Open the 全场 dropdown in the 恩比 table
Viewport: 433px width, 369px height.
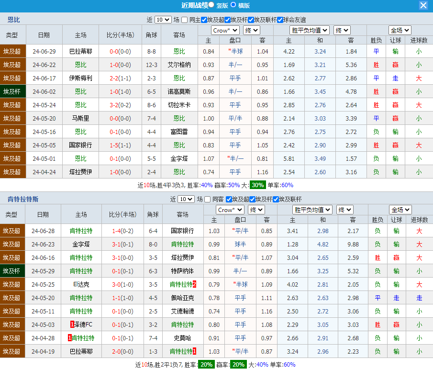click(x=400, y=30)
